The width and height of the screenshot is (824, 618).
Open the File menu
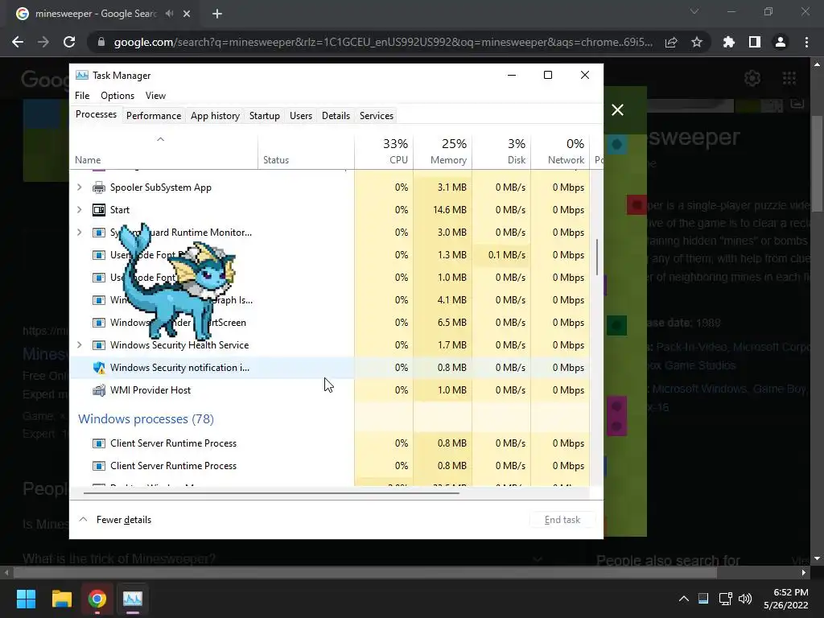(x=82, y=96)
